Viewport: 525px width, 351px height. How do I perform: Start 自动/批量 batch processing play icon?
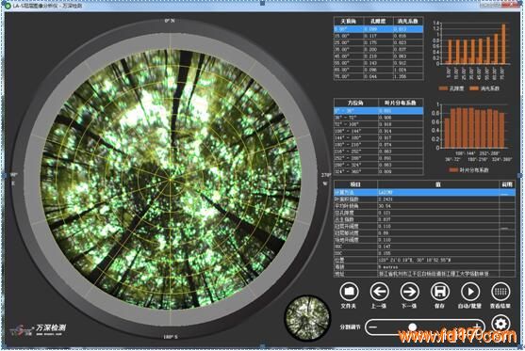click(x=470, y=292)
